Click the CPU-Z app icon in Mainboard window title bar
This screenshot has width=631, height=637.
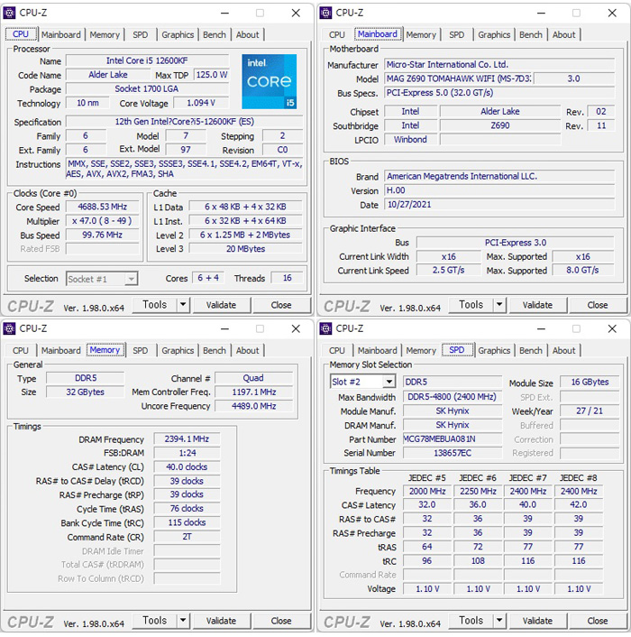pos(325,13)
